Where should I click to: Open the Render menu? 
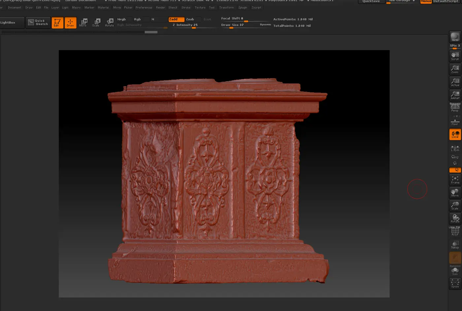(x=160, y=8)
